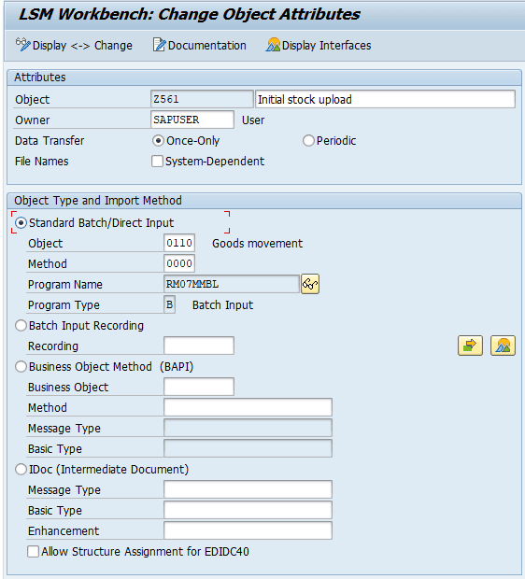Click the Object field showing 0110
Screen dimensions: 525x579
[x=179, y=244]
